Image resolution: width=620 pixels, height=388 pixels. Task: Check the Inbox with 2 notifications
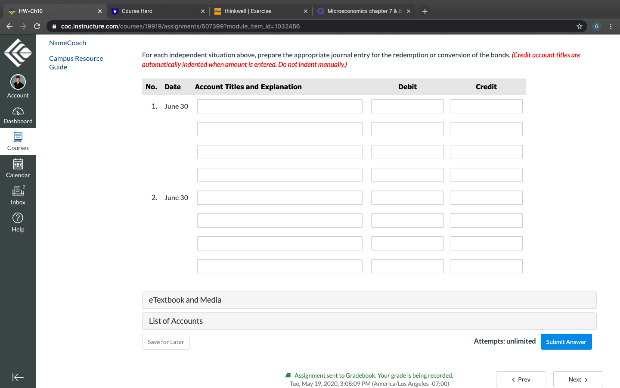point(18,195)
